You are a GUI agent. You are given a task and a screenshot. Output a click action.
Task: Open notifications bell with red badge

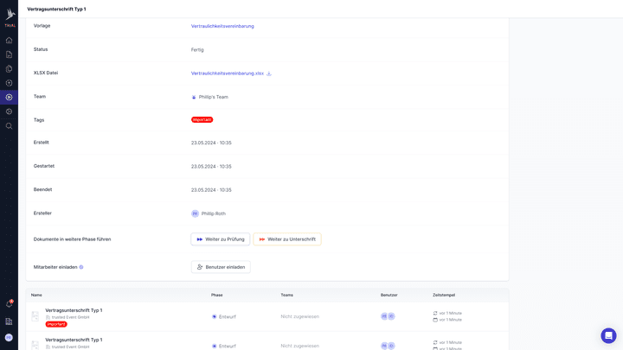click(9, 304)
